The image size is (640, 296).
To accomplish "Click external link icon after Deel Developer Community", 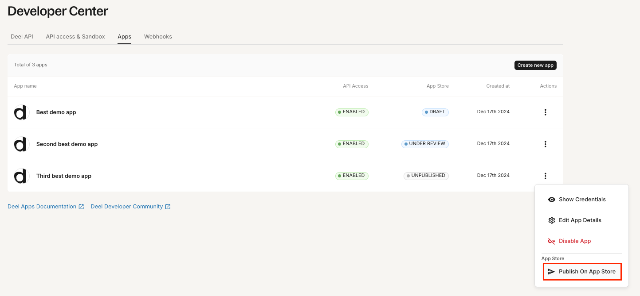I will click(x=168, y=207).
